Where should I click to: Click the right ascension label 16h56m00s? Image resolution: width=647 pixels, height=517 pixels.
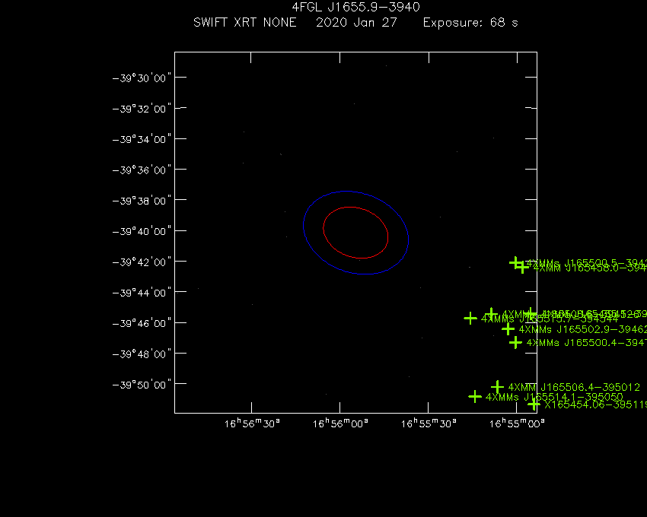(x=340, y=423)
